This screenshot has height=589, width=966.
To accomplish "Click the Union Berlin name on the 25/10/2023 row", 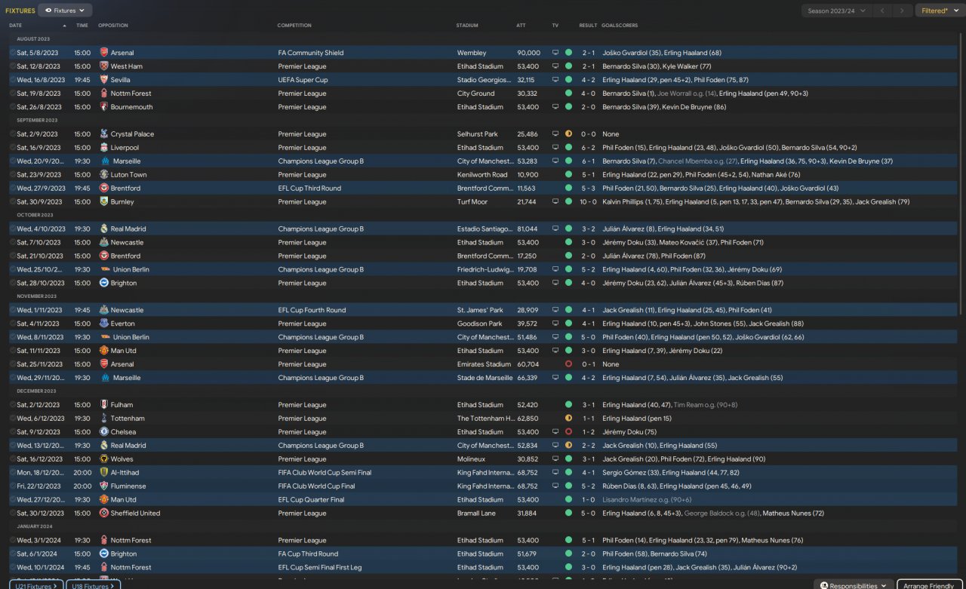I will [x=131, y=270].
